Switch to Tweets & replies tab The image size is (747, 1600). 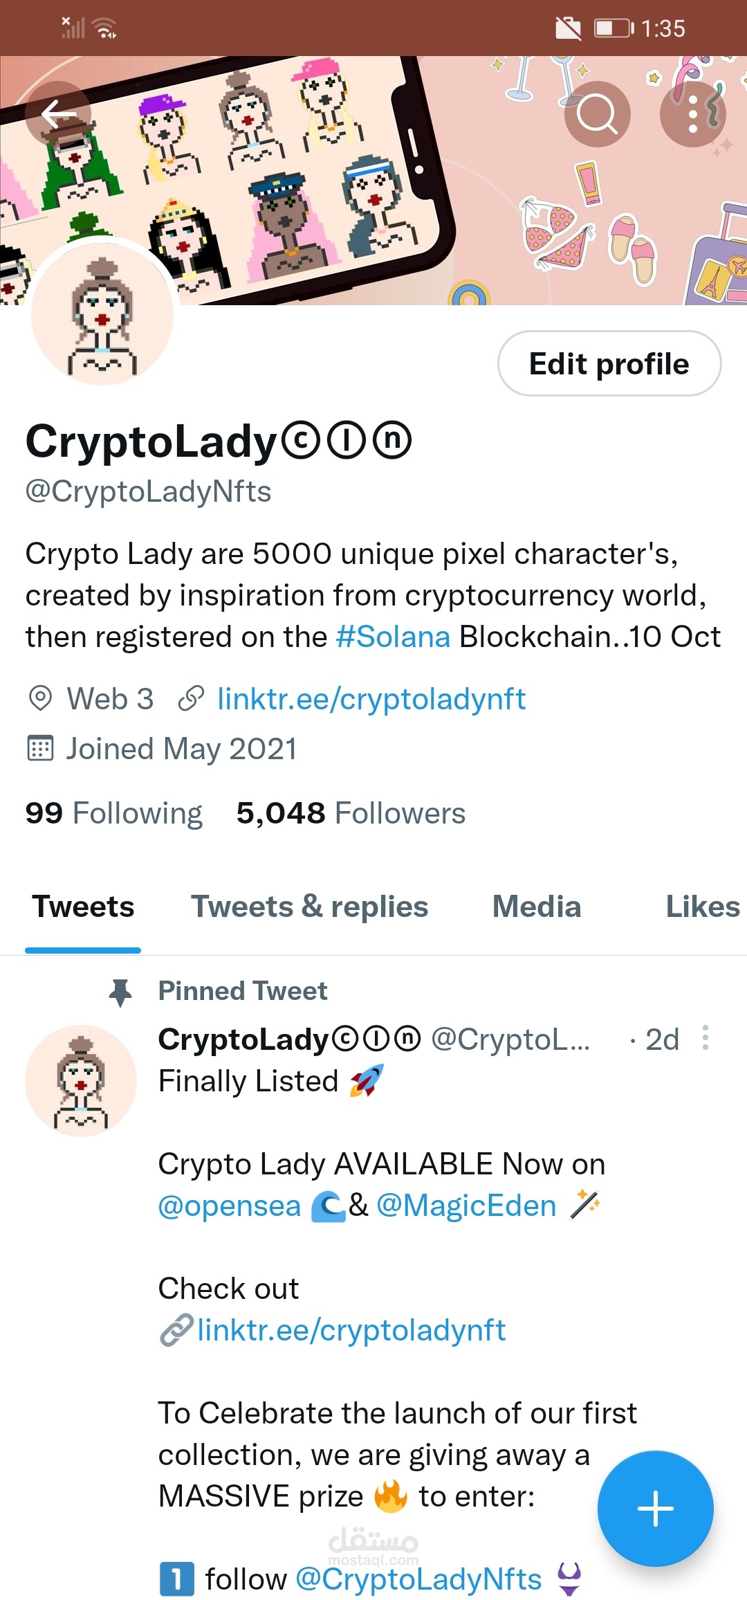[x=310, y=907]
